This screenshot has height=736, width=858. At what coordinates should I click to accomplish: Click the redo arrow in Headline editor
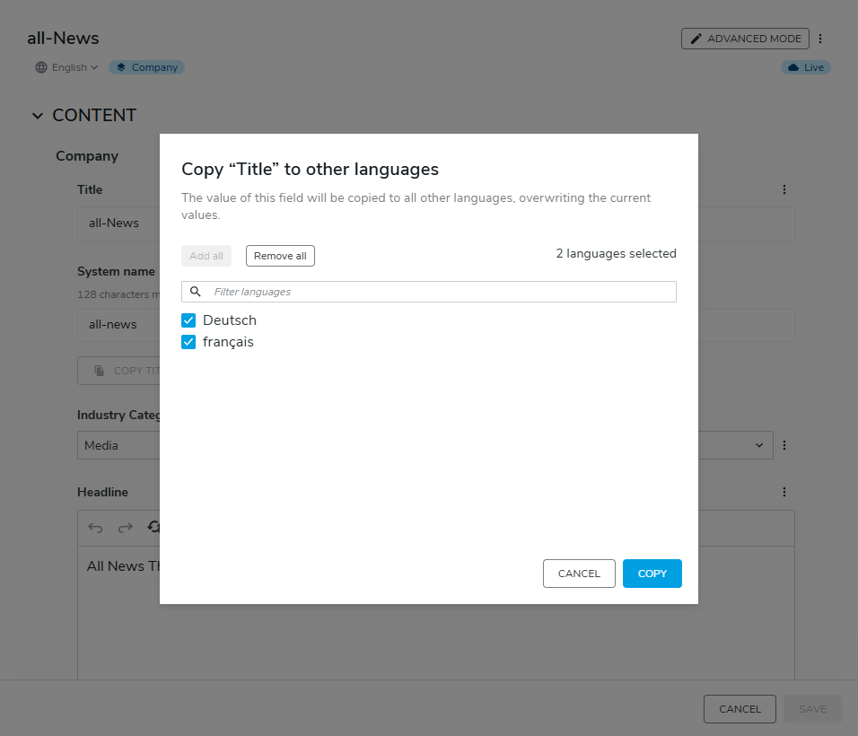tap(126, 528)
